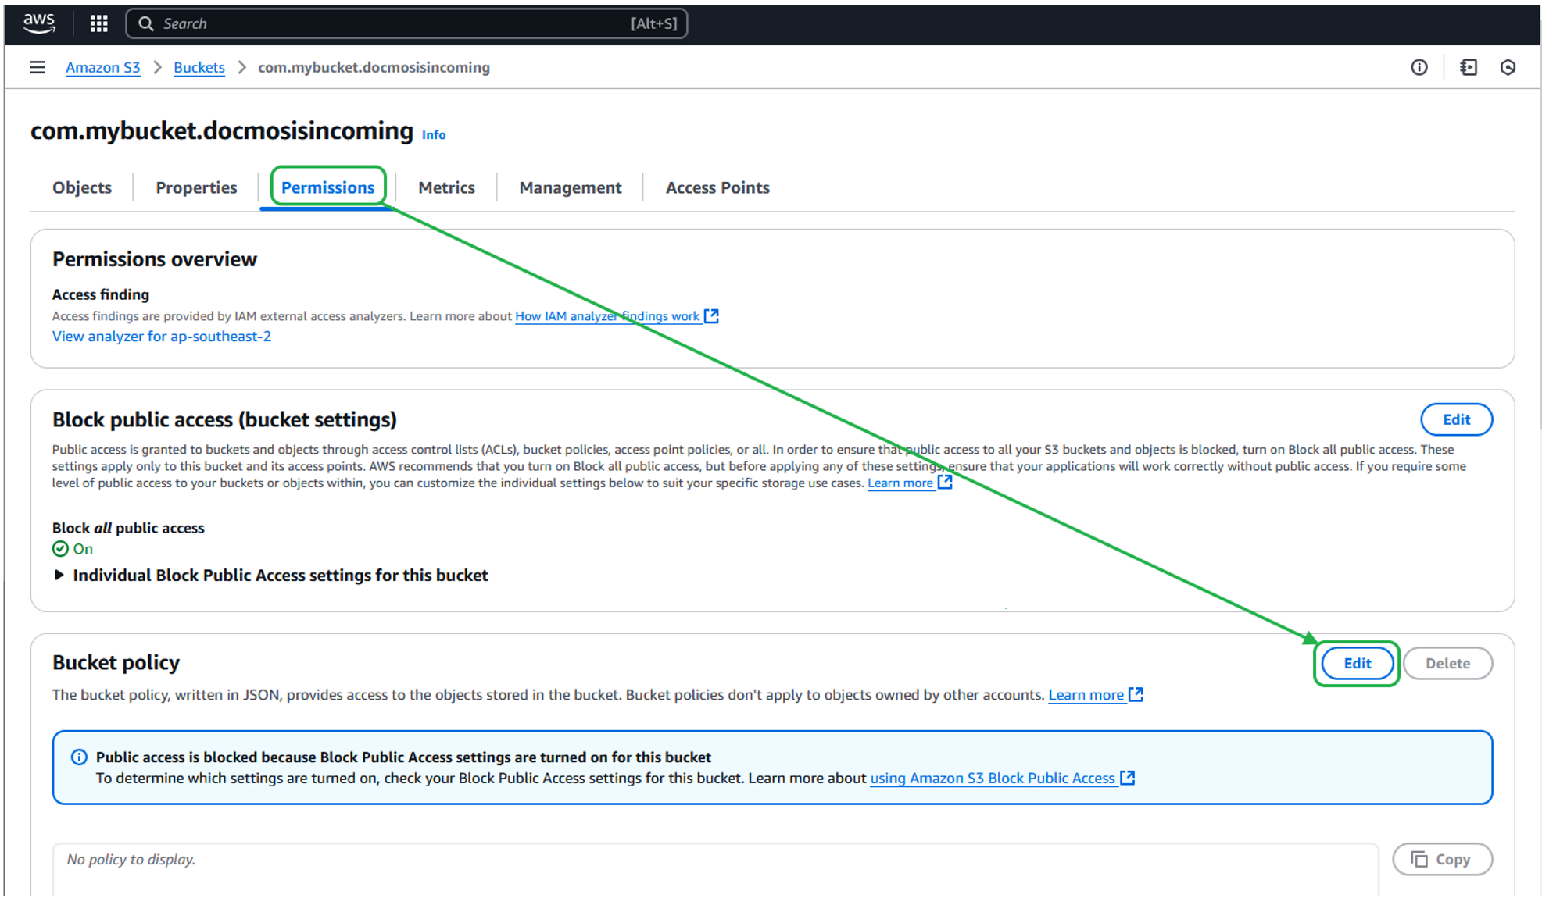This screenshot has width=1542, height=898.
Task: Click the Delete bucket policy button
Action: tap(1447, 663)
